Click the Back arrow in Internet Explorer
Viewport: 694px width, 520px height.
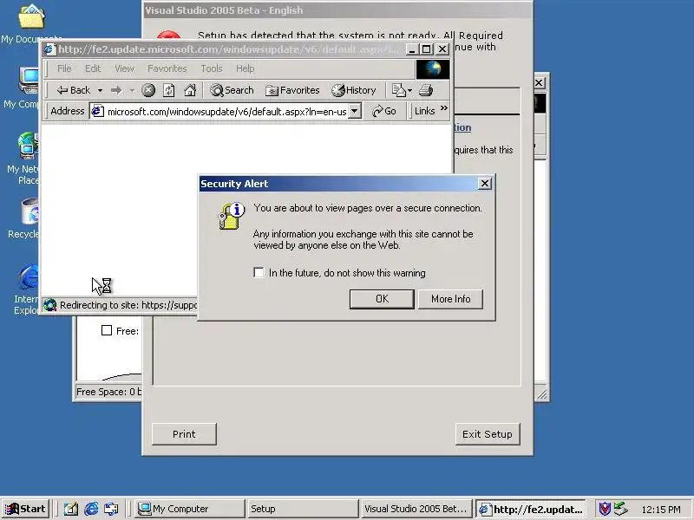coord(73,90)
